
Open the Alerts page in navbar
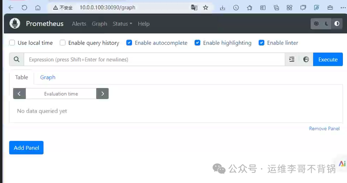click(x=79, y=24)
